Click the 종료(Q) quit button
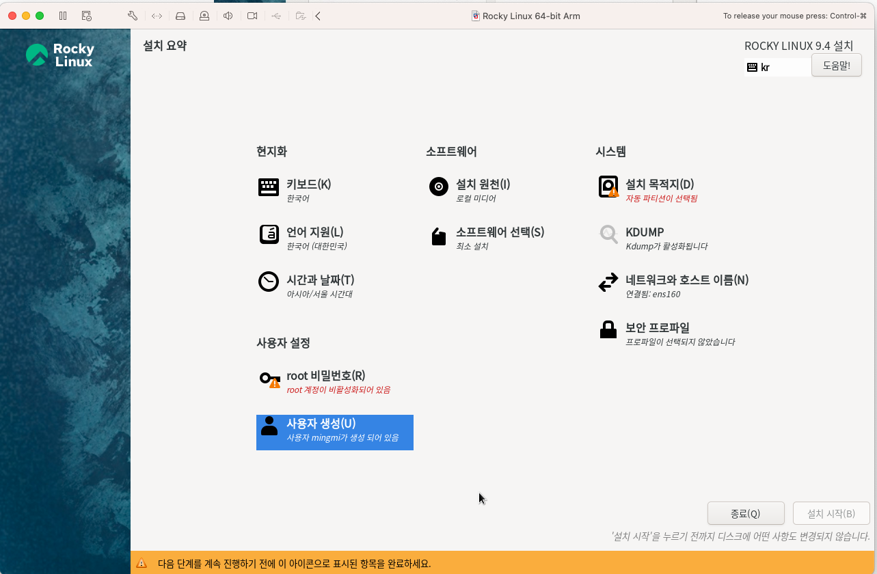Viewport: 877px width, 574px height. (745, 514)
